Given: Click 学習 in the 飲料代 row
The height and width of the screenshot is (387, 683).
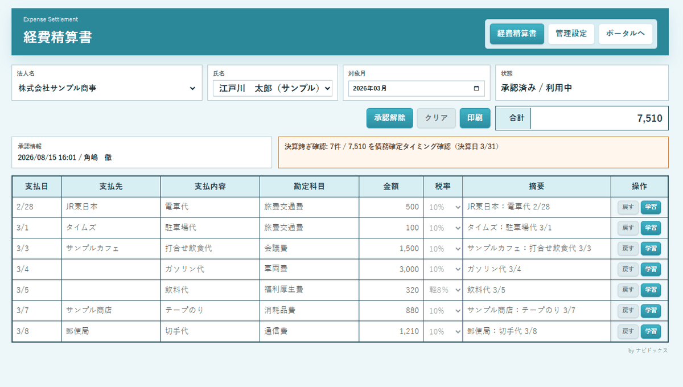Looking at the screenshot, I should tap(651, 290).
